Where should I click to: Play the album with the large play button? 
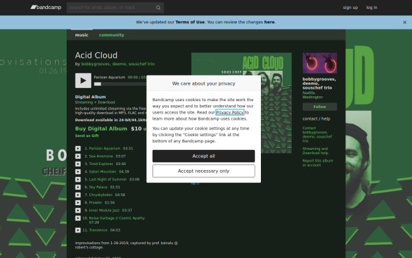(83, 80)
